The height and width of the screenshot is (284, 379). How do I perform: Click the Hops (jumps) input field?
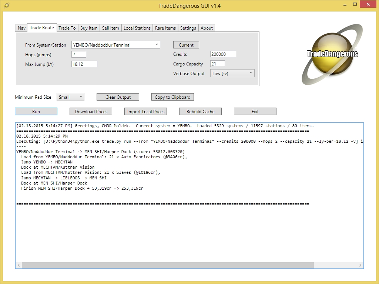(x=79, y=54)
